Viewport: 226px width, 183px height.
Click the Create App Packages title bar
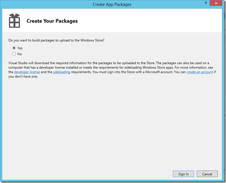pyautogui.click(x=112, y=5)
